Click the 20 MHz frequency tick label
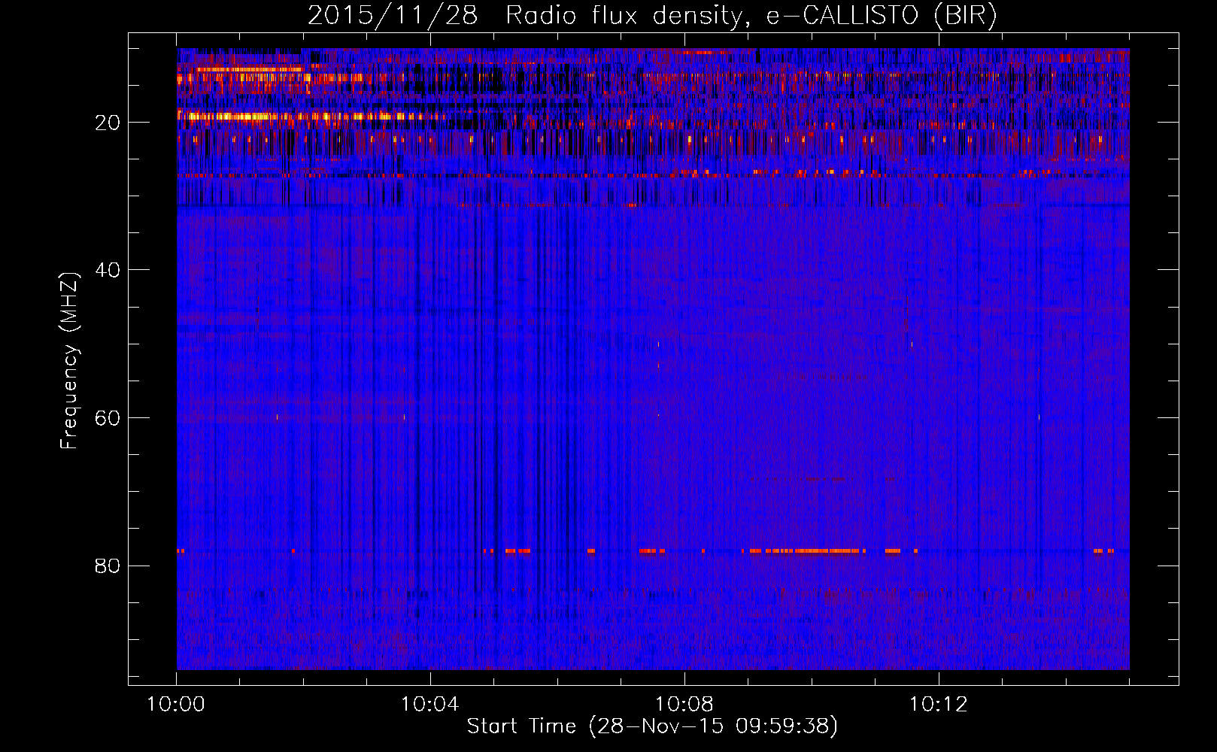Image resolution: width=1217 pixels, height=752 pixels. pos(108,123)
